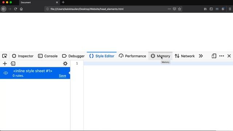The width and height of the screenshot is (233, 131).
Task: Go to the browser home page
Action: point(21,9)
